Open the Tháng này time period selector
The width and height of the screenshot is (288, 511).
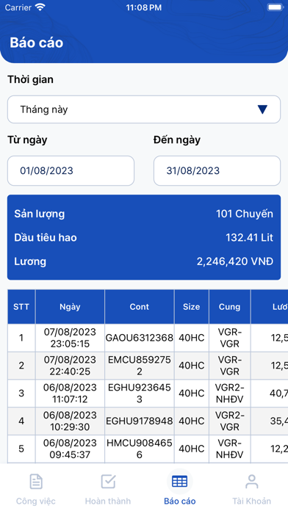[144, 109]
